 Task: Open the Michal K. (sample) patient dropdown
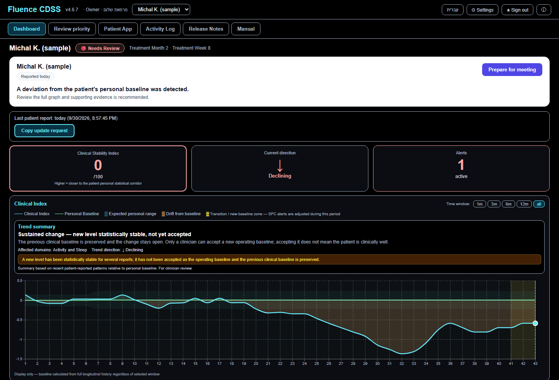(x=161, y=10)
